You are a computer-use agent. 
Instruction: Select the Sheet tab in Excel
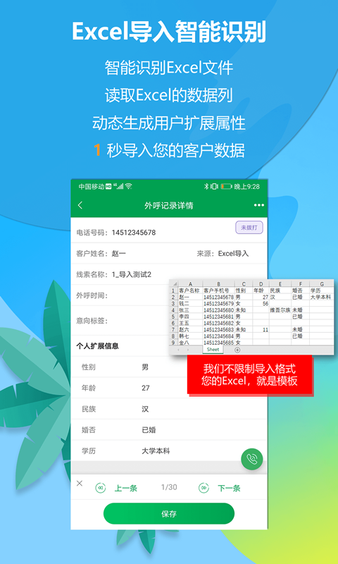point(213,350)
